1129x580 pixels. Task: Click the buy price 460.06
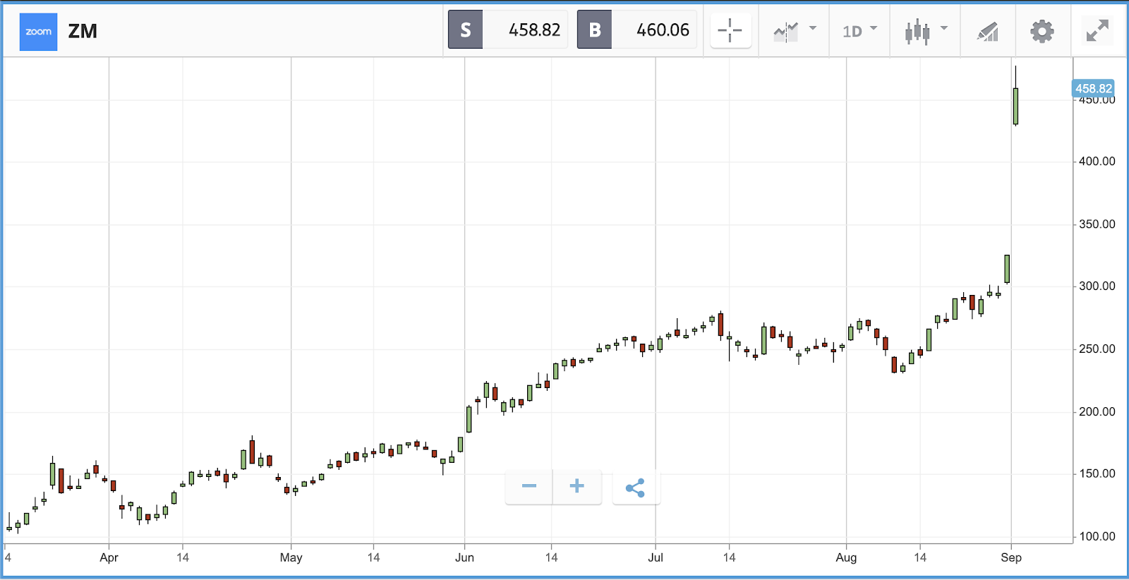[663, 30]
